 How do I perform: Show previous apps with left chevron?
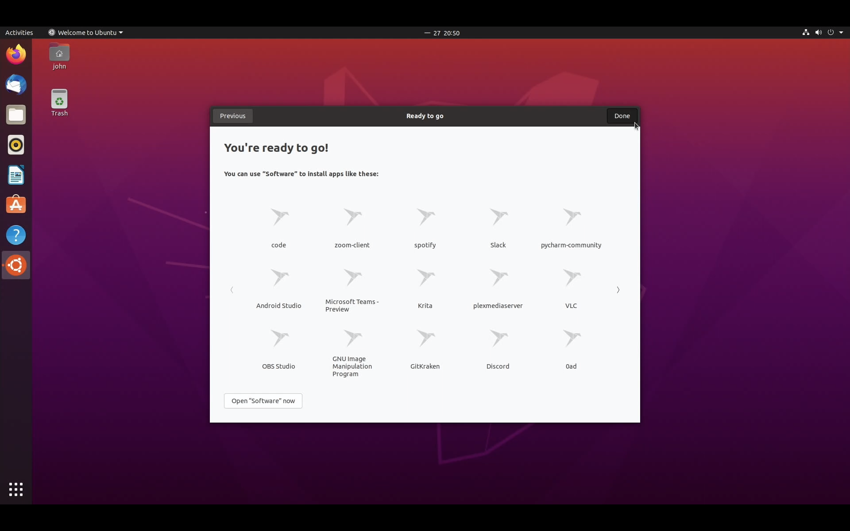(232, 290)
